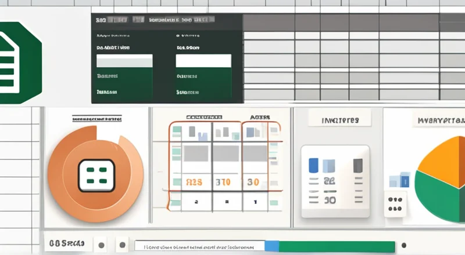Toggle the dot right of the green bar
Image resolution: width=465 pixels, height=255 pixels.
coord(403,245)
